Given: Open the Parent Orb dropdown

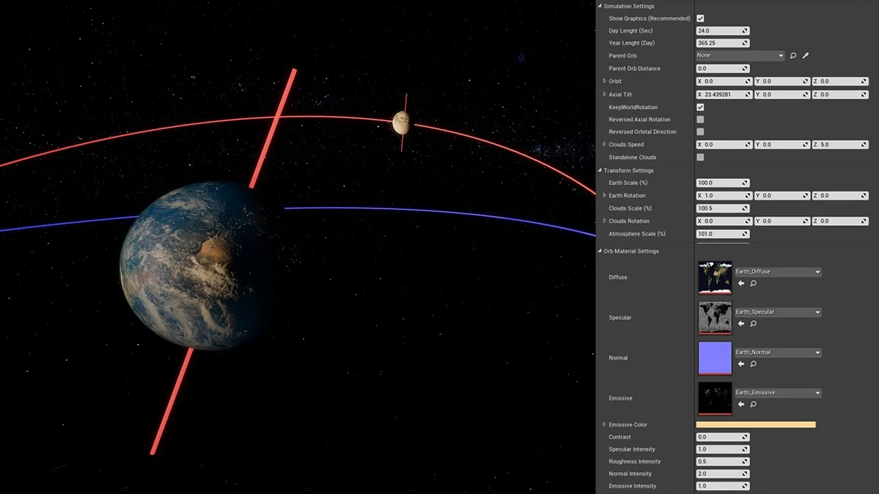Looking at the screenshot, I should click(740, 56).
